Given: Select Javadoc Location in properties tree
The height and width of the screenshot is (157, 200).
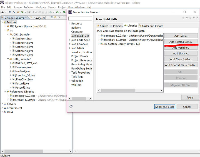Looking at the screenshot, I should point(81,52).
